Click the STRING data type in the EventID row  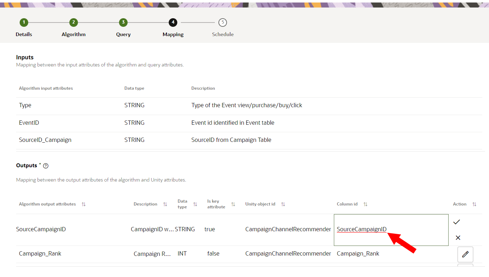[134, 123]
